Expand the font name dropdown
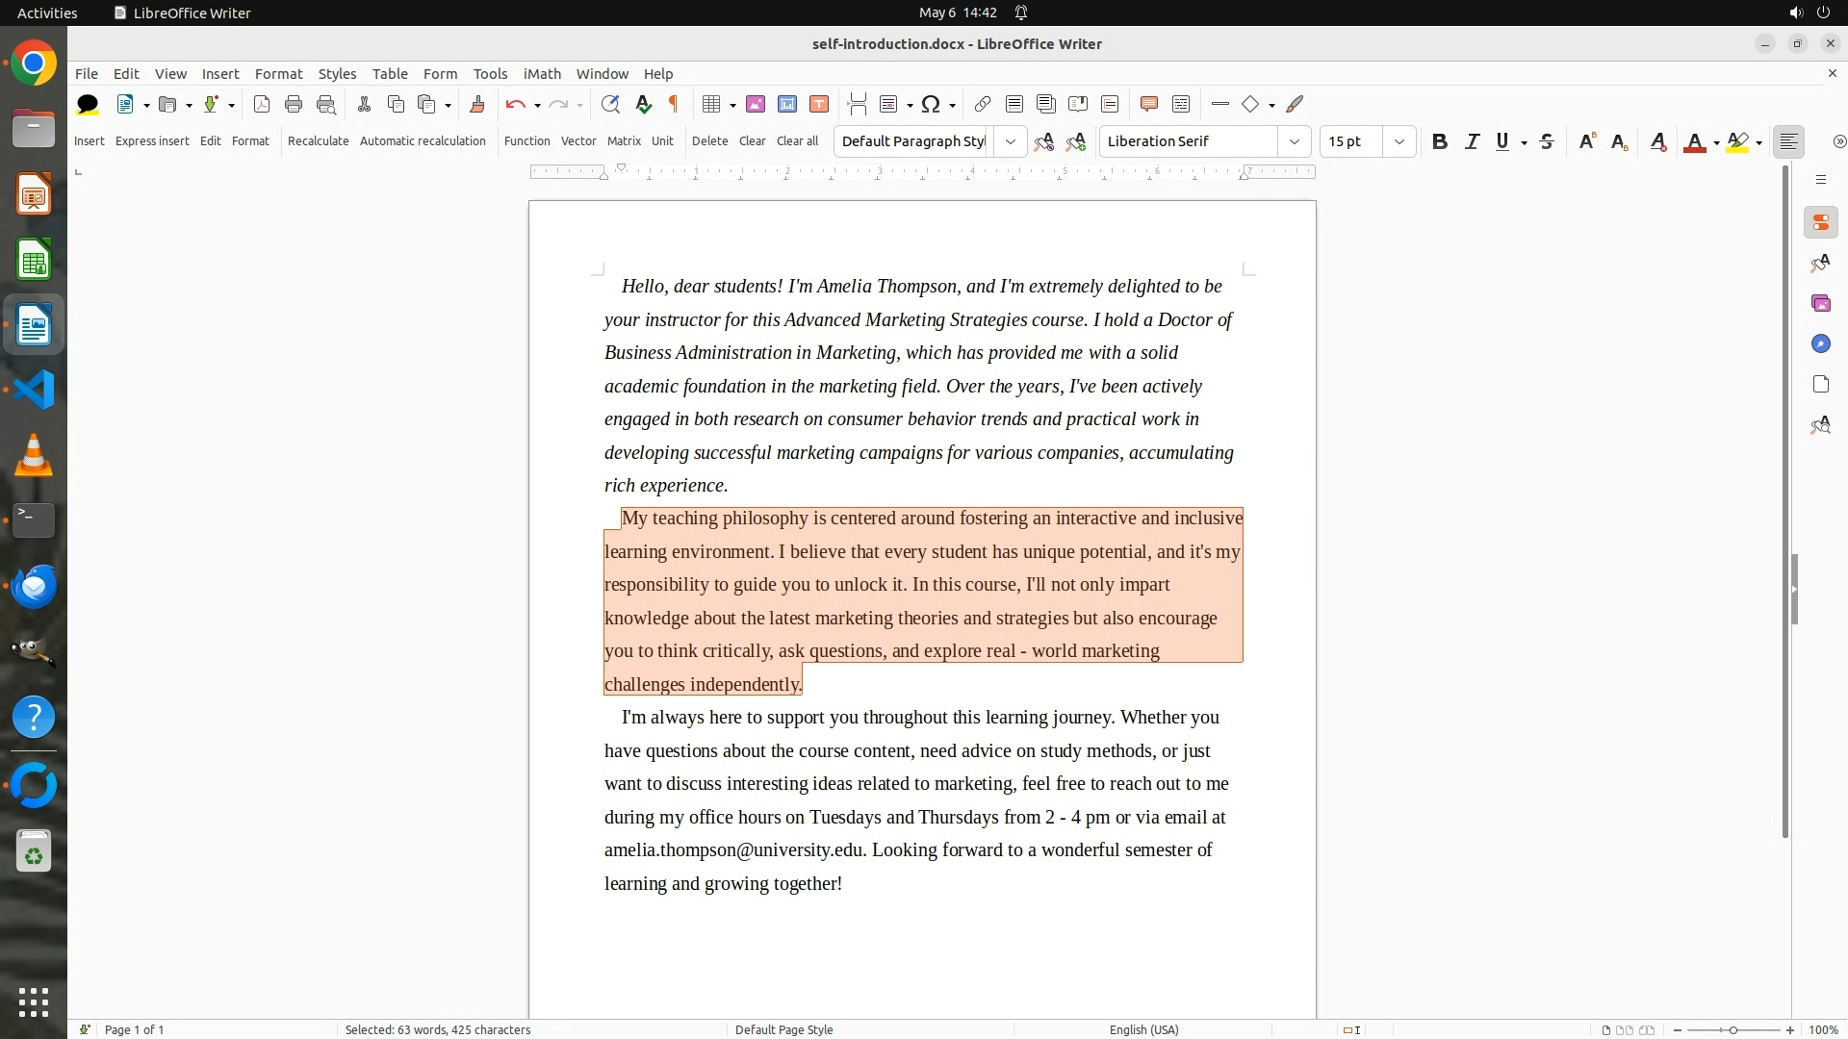This screenshot has width=1848, height=1039. (x=1294, y=141)
